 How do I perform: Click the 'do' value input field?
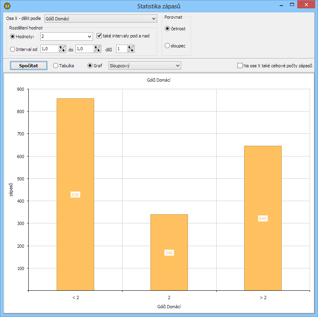coord(85,49)
